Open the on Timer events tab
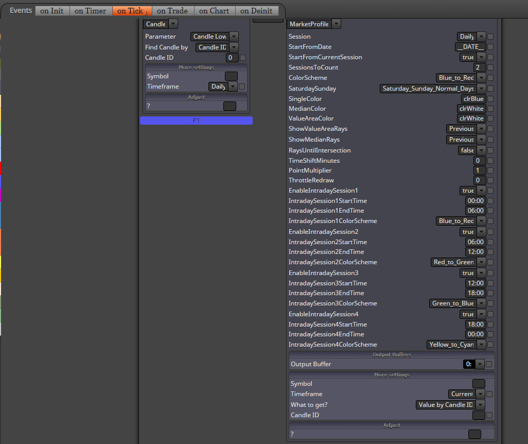Screen dimensions: 528x444 [90, 11]
